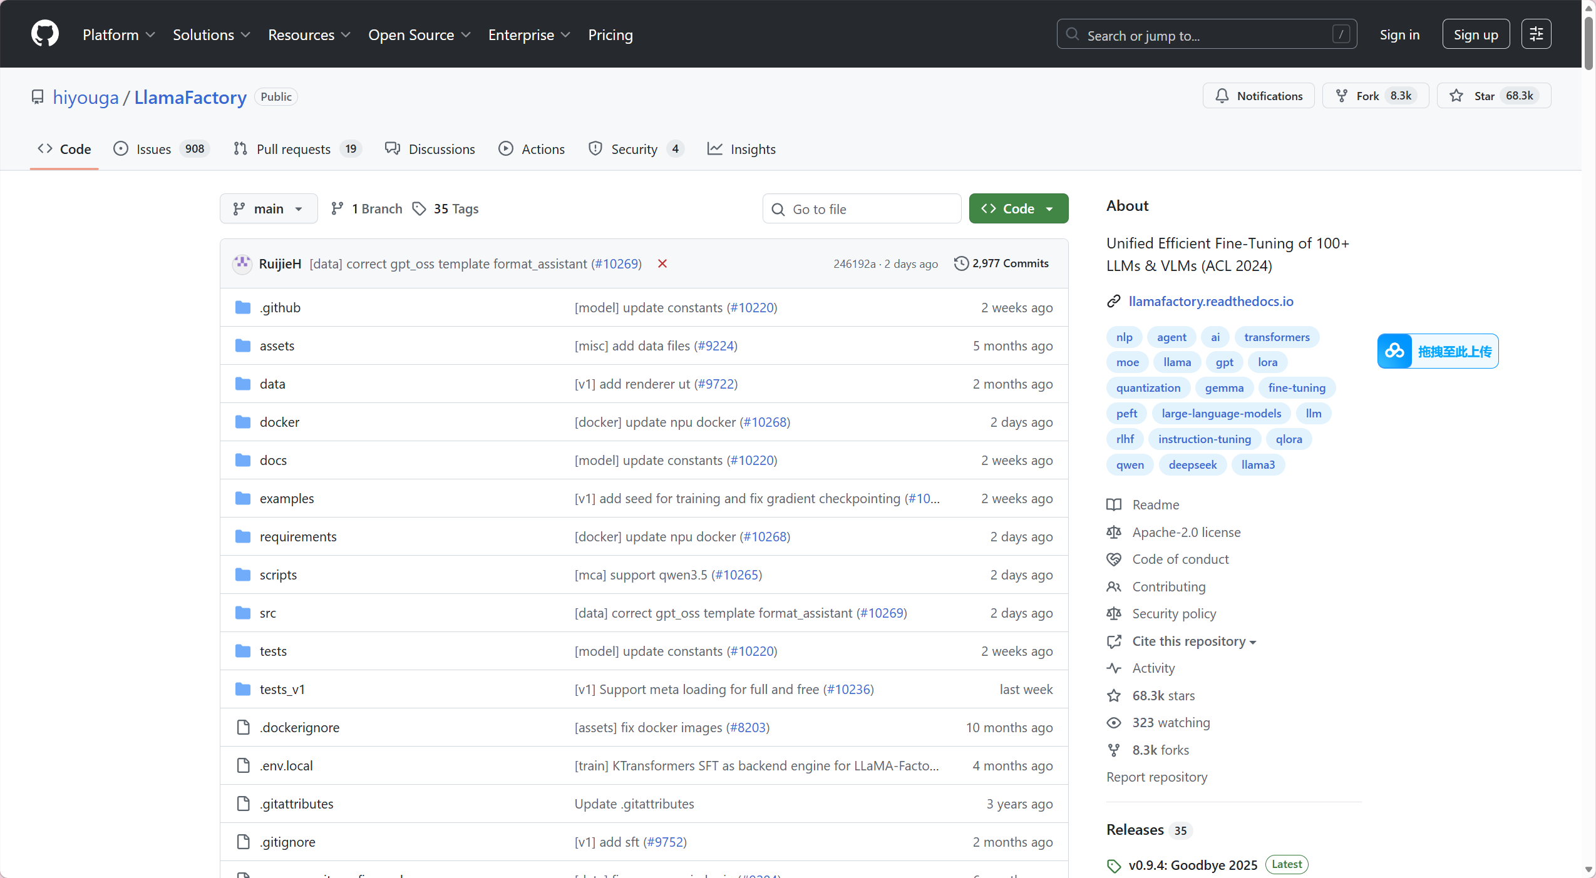Click the Sign up button

(1476, 34)
